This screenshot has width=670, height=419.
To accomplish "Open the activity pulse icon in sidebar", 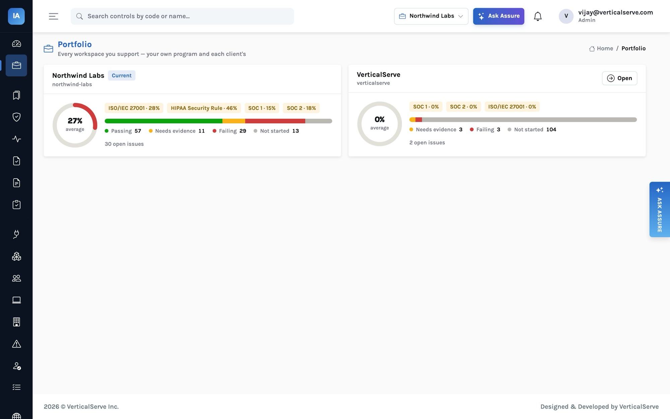I will pyautogui.click(x=16, y=139).
